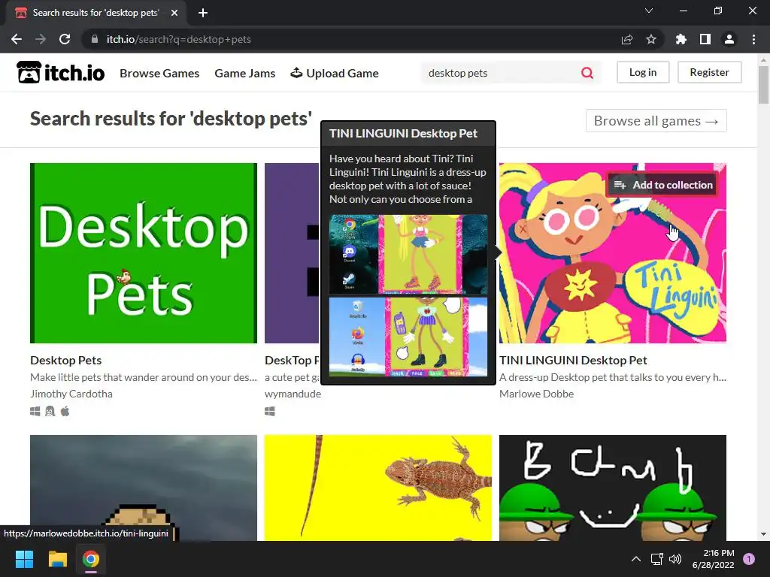Open the yellow lizard game thumbnail
The image size is (770, 577).
[x=377, y=488]
